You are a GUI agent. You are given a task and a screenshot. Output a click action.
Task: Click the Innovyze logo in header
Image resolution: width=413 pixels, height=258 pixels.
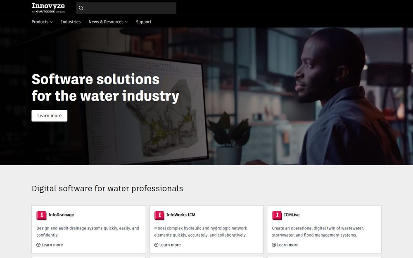coord(48,7)
